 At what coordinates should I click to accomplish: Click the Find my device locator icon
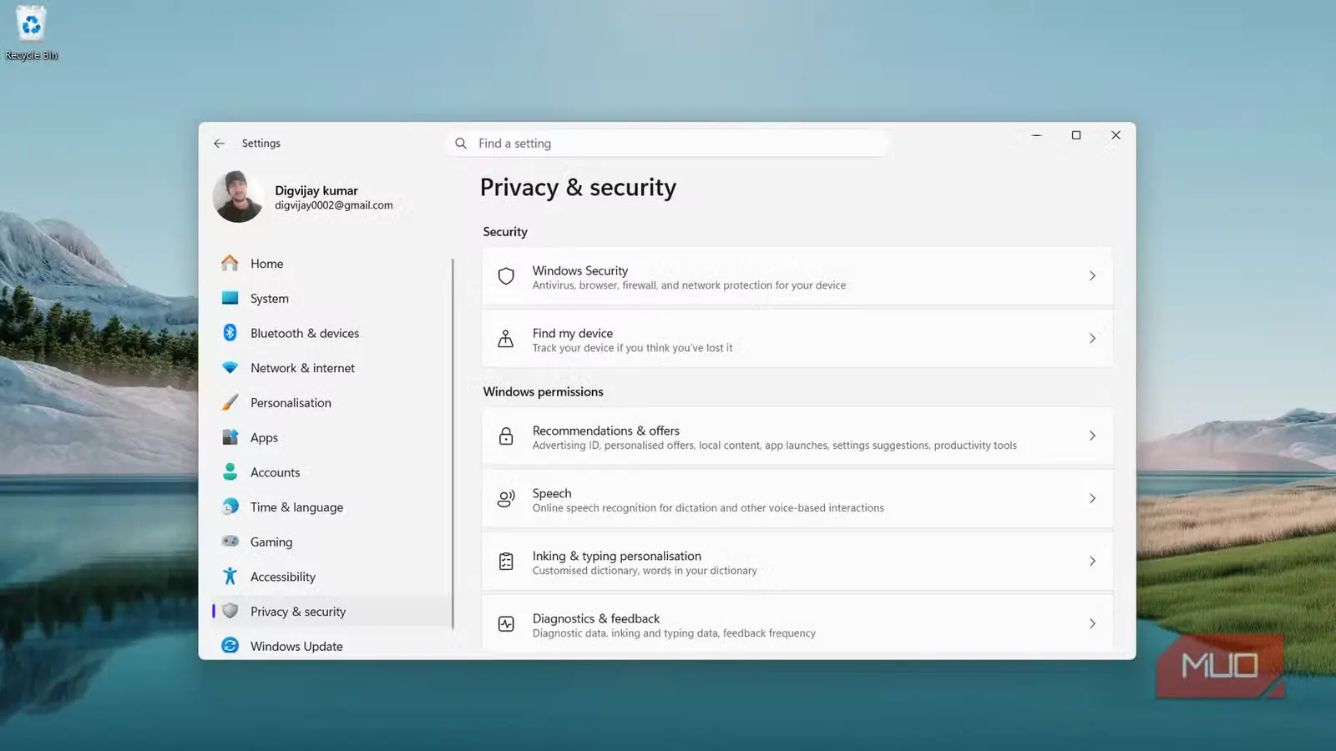click(506, 339)
